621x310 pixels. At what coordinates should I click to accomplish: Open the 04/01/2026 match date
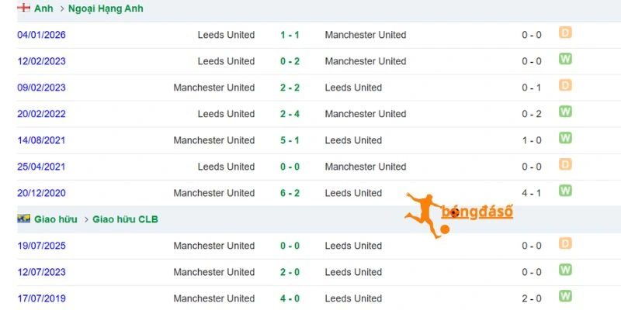42,35
